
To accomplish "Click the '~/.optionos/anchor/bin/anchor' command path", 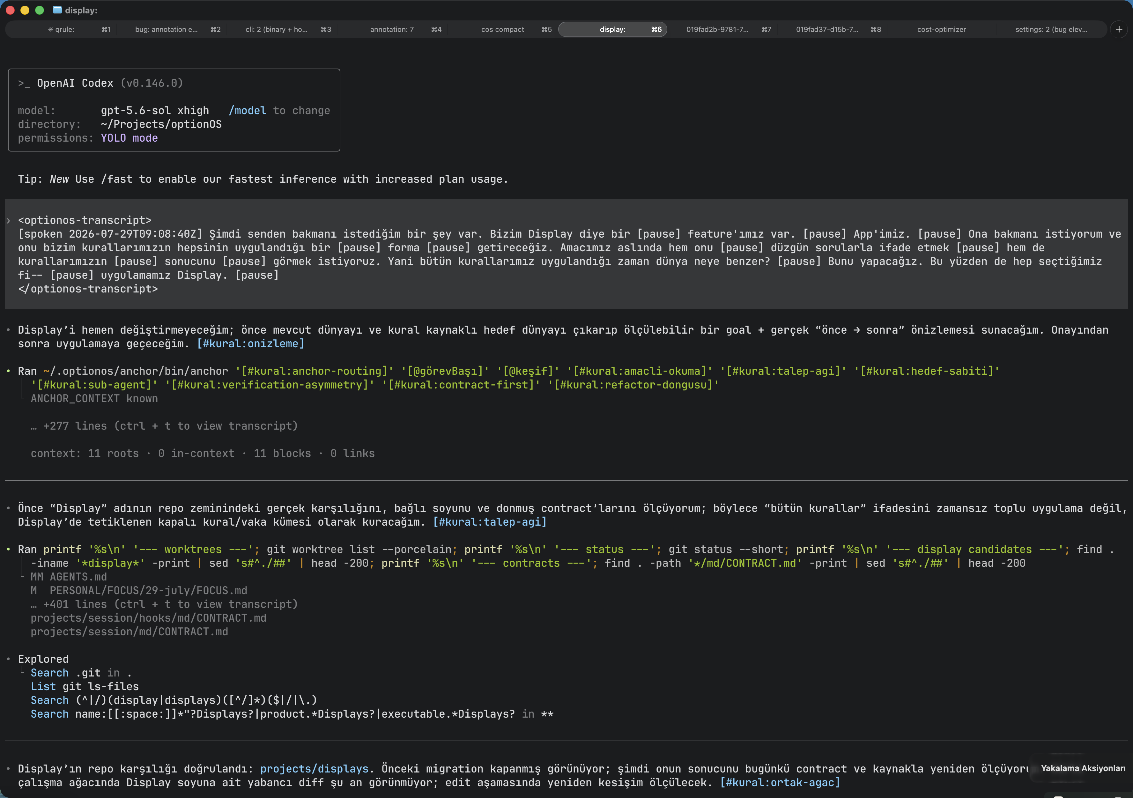I will tap(136, 371).
